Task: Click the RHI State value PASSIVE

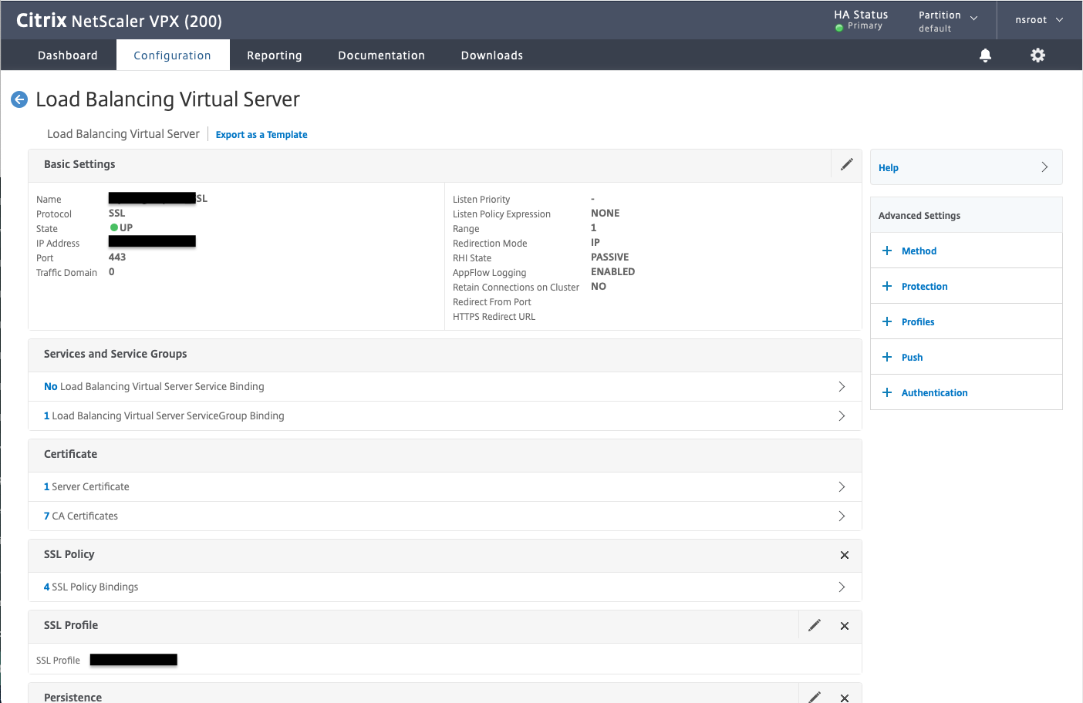Action: point(610,257)
